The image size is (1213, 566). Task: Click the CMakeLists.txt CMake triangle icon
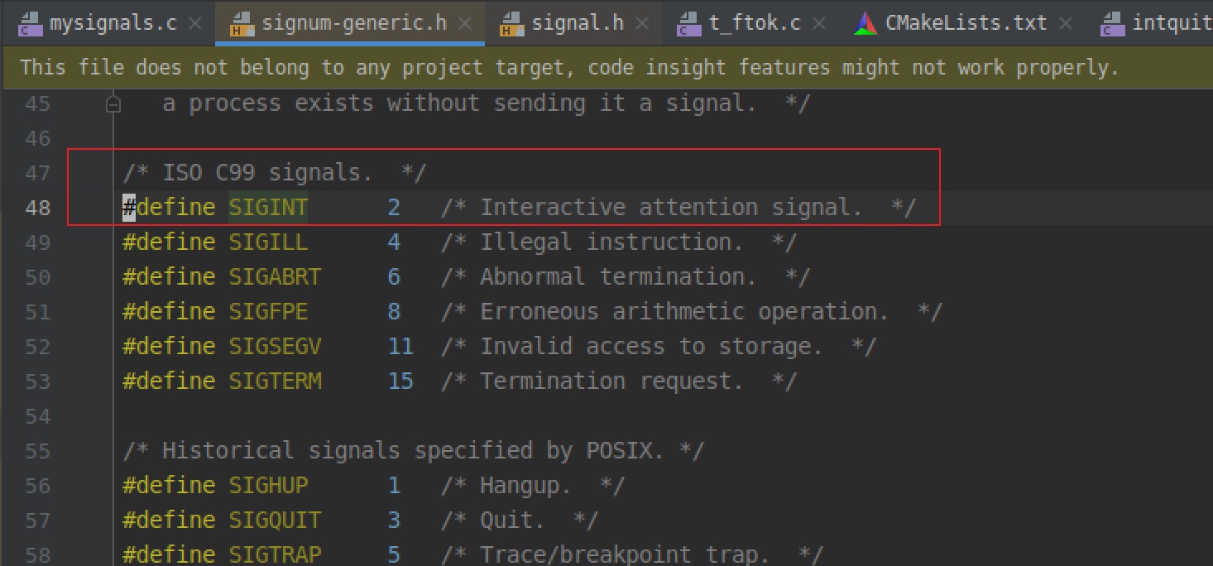865,24
